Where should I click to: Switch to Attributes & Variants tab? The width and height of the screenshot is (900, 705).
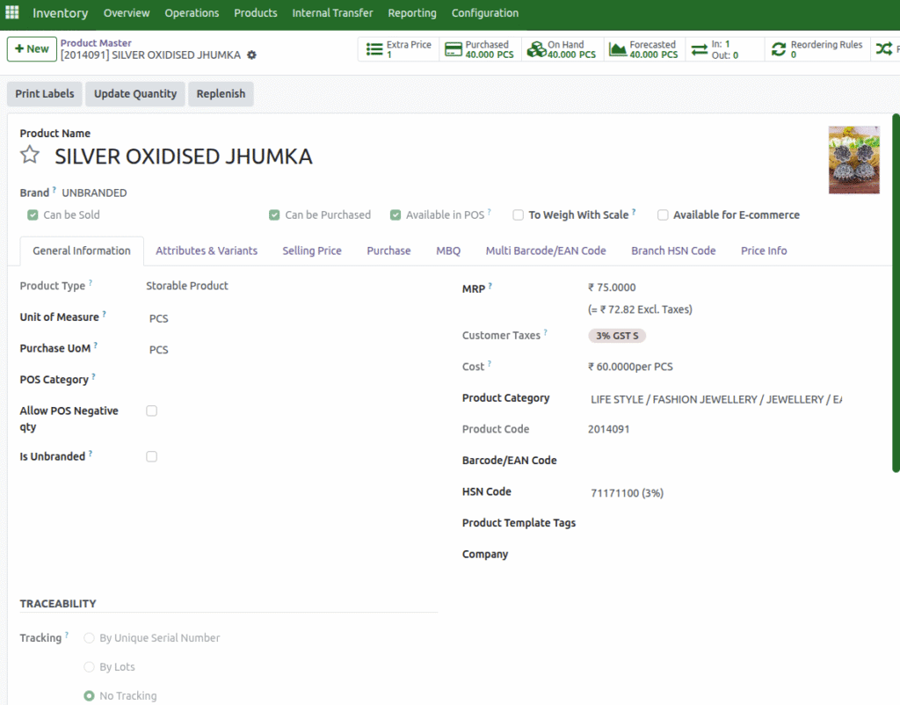click(x=207, y=251)
